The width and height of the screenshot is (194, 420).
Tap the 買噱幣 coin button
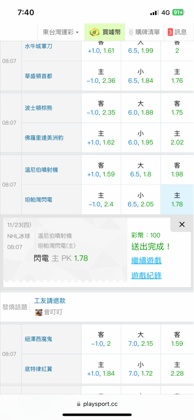(x=105, y=32)
